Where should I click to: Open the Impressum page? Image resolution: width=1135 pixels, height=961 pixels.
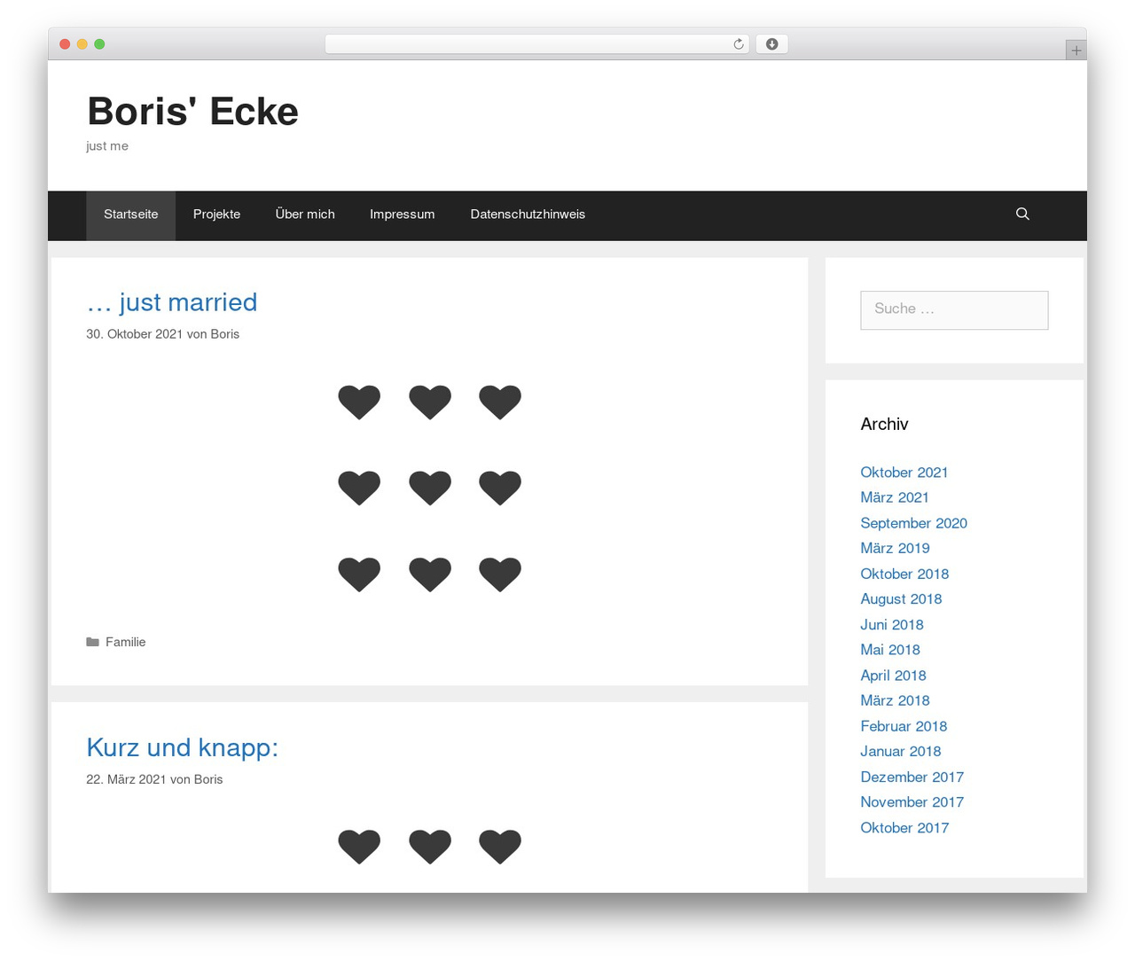(403, 215)
